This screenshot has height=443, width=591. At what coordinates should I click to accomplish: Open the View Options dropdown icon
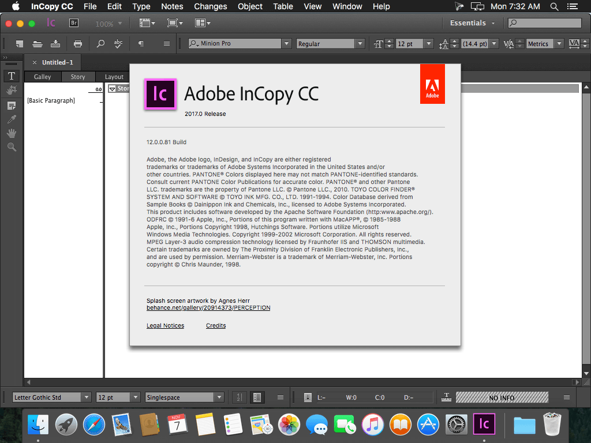[147, 23]
